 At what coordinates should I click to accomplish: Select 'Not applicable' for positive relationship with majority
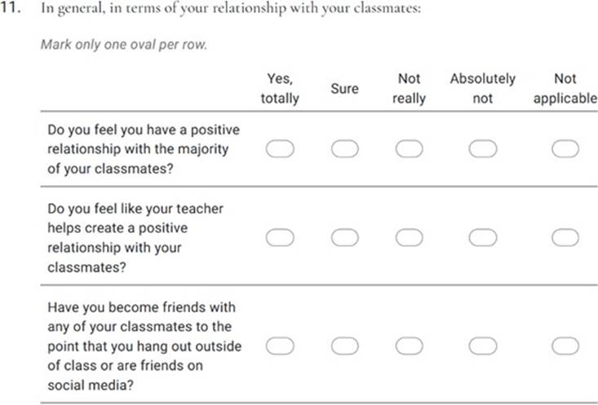tap(565, 149)
